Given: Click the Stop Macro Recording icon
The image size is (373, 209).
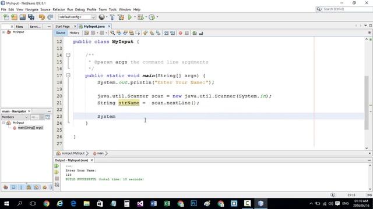Looking at the screenshot, I should pyautogui.click(x=186, y=33).
